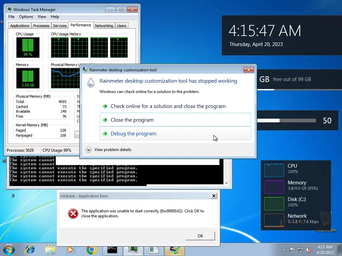This screenshot has height=256, width=342.
Task: Click 'free out of 99 GB' disk text
Action: pyautogui.click(x=292, y=79)
